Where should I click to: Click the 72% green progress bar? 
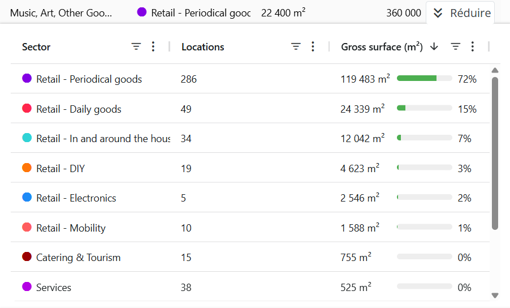[424, 79]
